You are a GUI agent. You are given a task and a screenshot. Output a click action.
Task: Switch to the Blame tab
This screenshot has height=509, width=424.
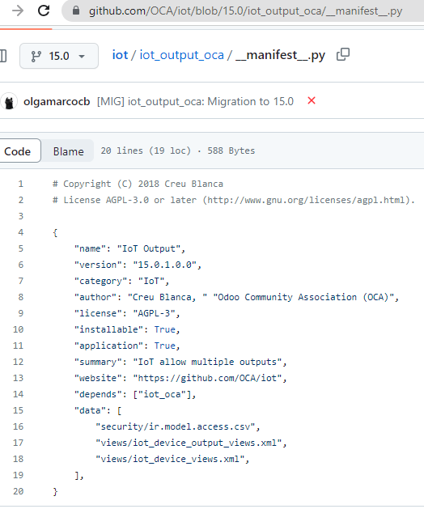point(68,151)
